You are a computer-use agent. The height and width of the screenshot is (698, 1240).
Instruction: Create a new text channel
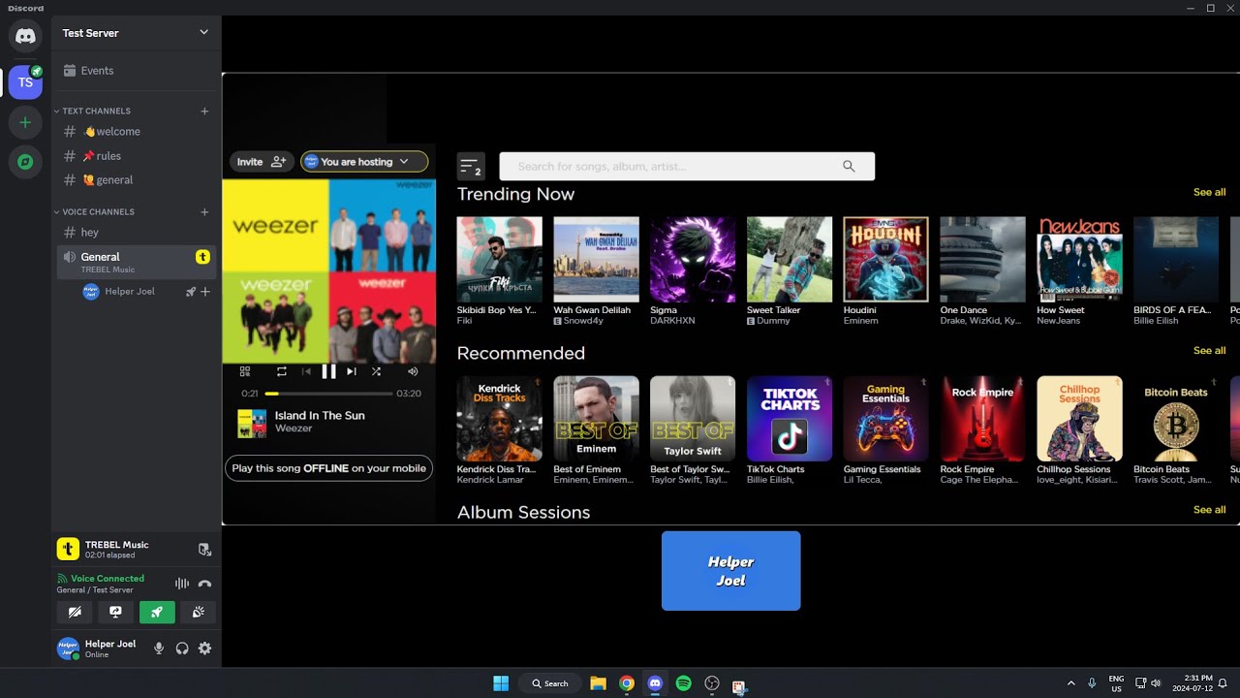204,111
